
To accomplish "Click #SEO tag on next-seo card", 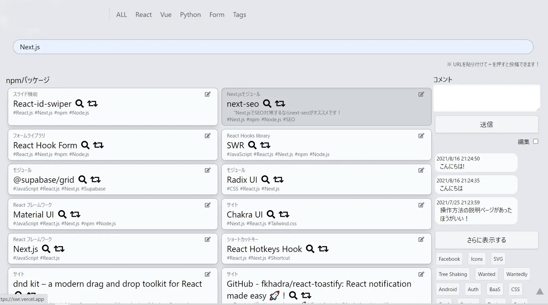I will (x=289, y=120).
